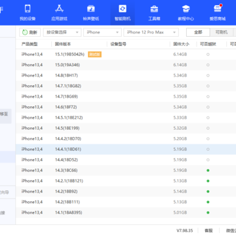Click the green jailbreak dot for 14.2(18B92)

208,191
